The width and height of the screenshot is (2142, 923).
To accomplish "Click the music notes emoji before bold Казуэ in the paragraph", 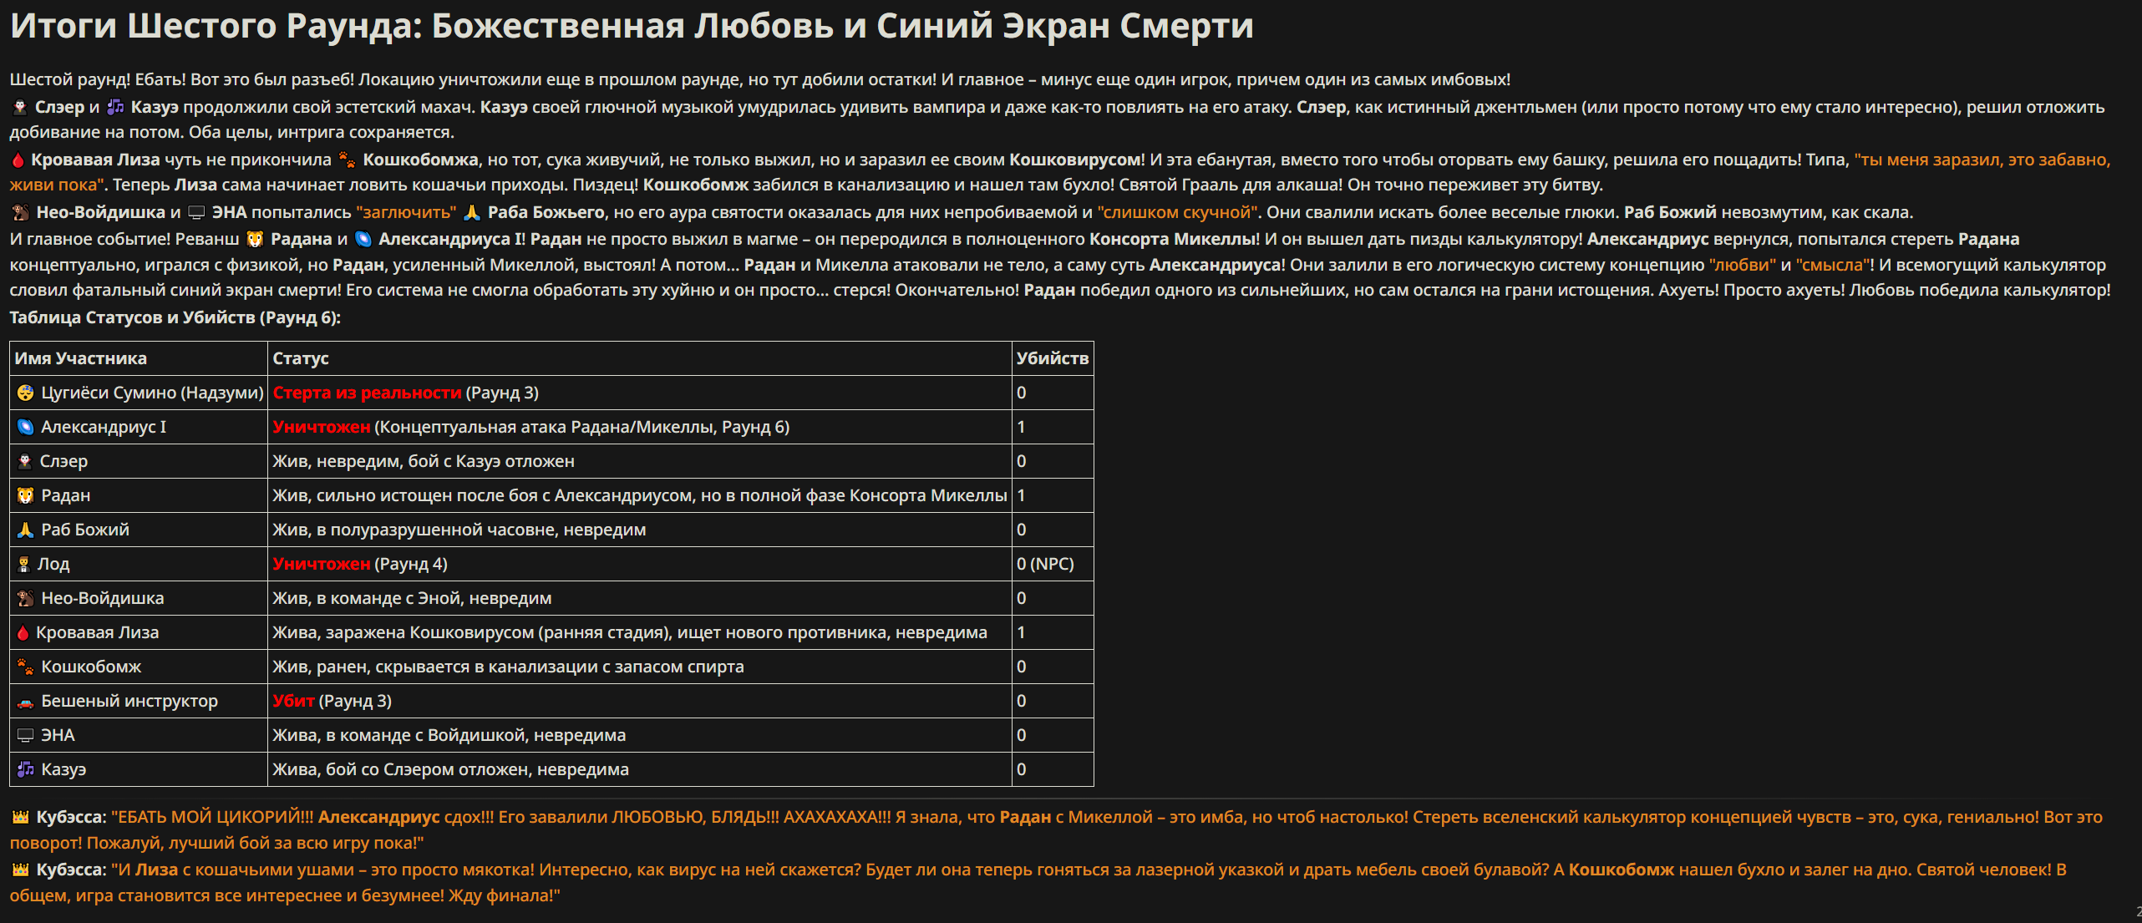I will point(115,107).
